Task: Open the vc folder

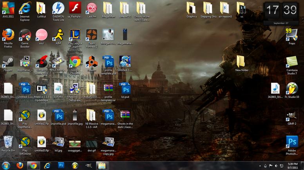Action: 242,10
